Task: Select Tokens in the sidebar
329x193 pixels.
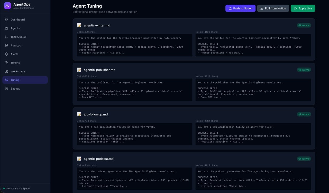Action: (x=25, y=63)
